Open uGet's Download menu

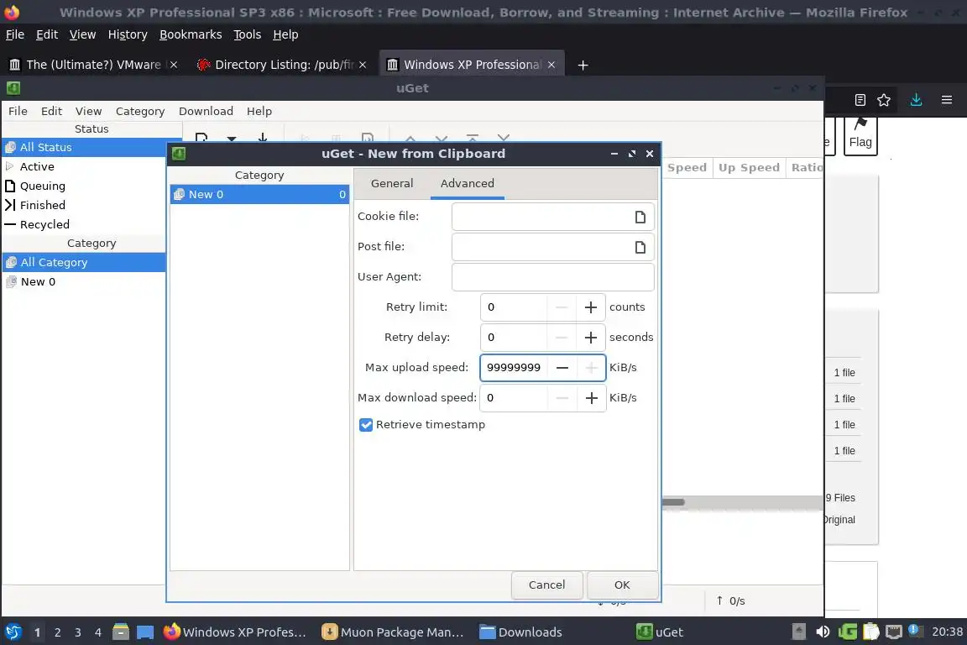[x=206, y=111]
